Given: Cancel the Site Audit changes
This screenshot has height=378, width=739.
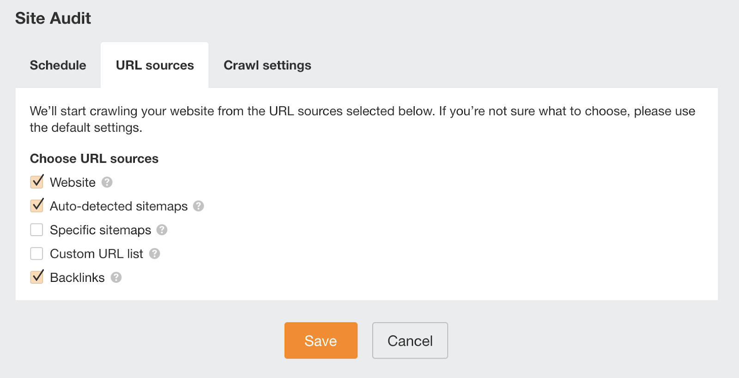Looking at the screenshot, I should 410,341.
